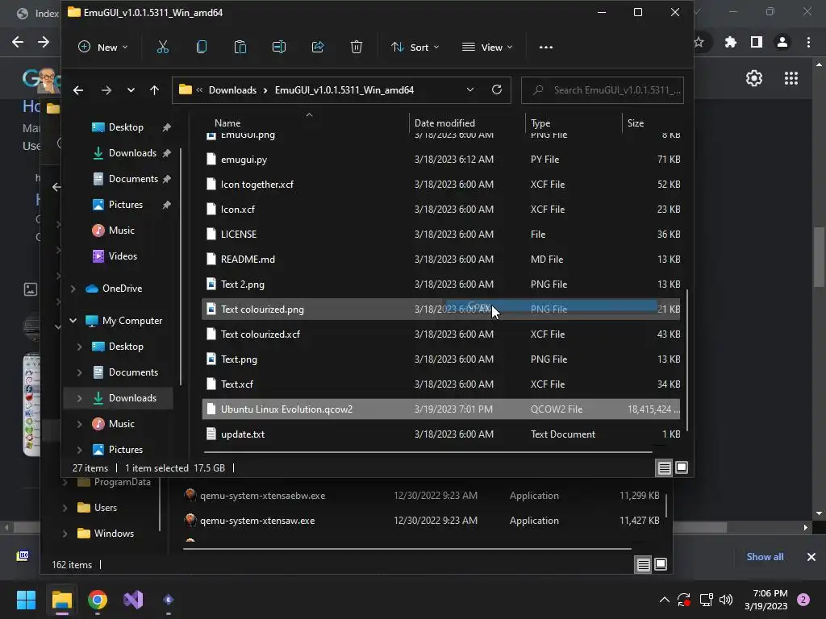Switch back window to details view icon
Image resolution: width=826 pixels, height=619 pixels.
click(643, 565)
